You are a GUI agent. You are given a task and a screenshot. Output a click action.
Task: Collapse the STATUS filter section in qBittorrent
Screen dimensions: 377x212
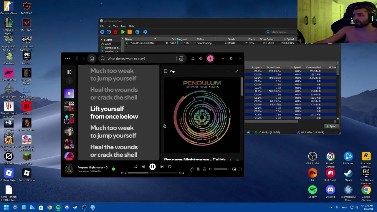[102, 39]
